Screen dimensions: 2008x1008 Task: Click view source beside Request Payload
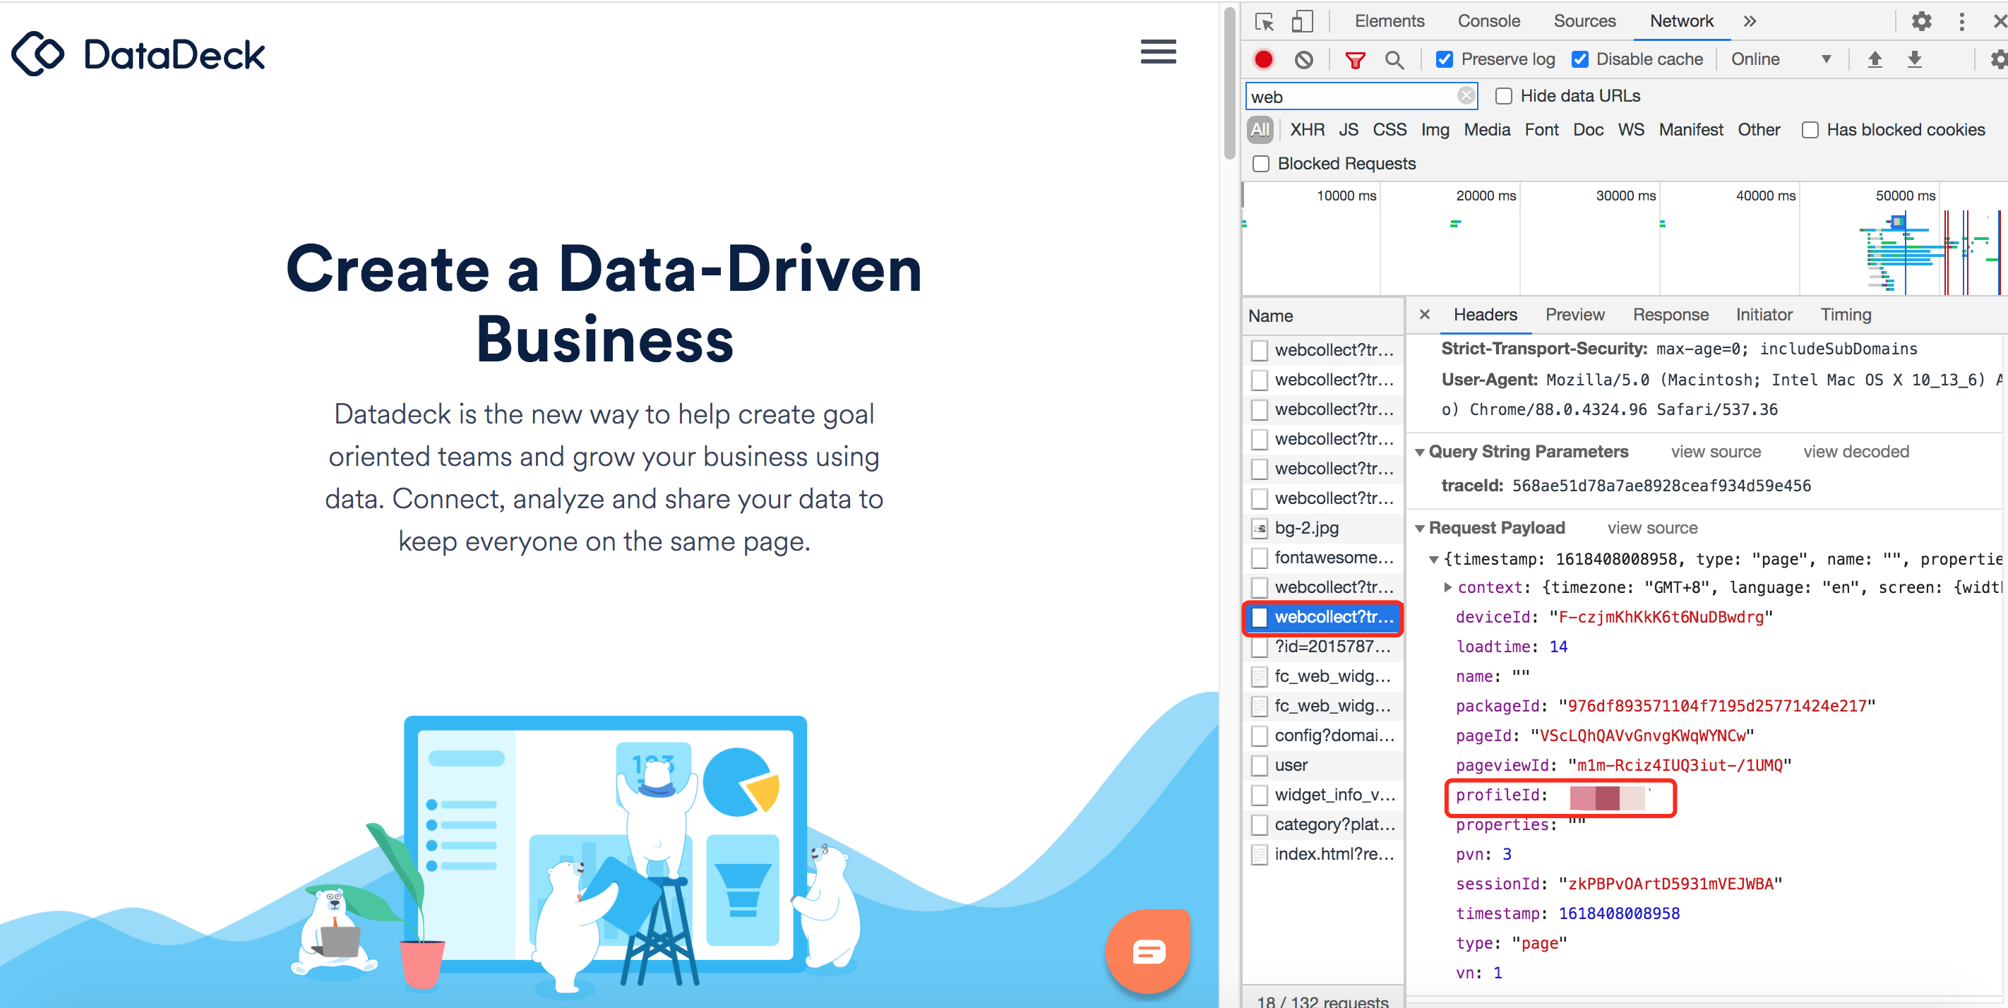pyautogui.click(x=1651, y=528)
